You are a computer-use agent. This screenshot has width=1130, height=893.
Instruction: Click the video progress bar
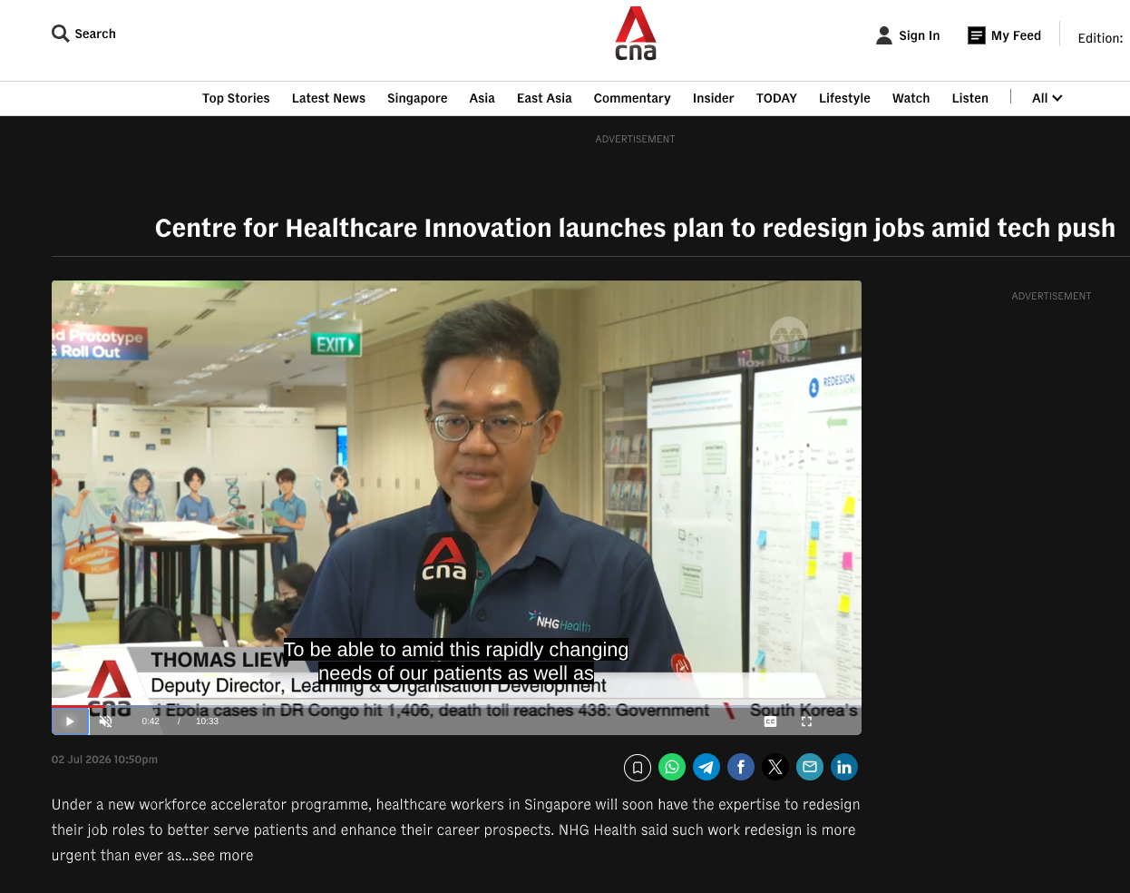(456, 706)
